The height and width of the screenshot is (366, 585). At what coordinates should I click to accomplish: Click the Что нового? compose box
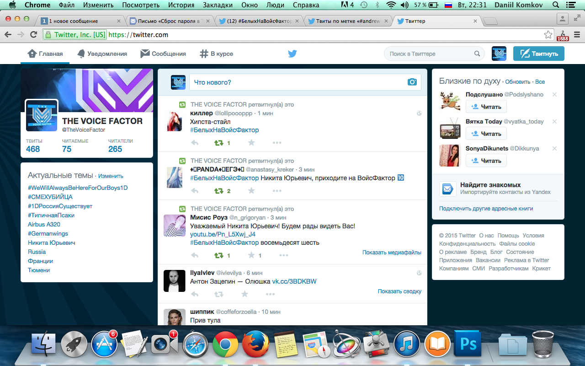(x=305, y=82)
